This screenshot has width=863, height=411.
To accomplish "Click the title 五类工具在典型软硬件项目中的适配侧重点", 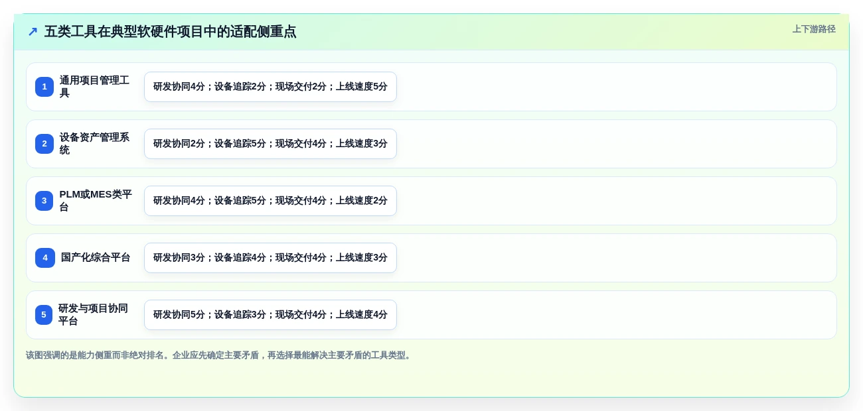I will 170,32.
